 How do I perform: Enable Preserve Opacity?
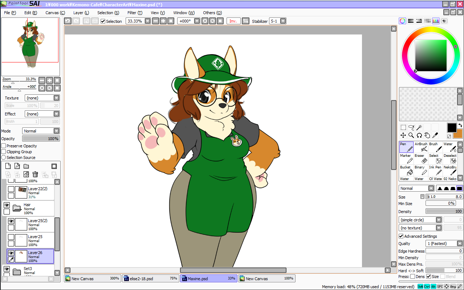(x=4, y=146)
